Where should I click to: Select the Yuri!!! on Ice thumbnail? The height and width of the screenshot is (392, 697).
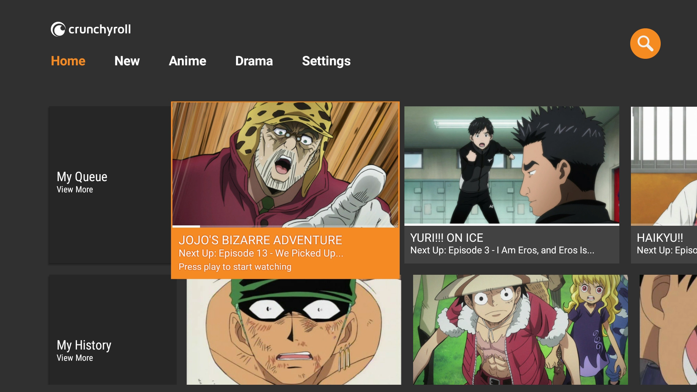(x=511, y=165)
